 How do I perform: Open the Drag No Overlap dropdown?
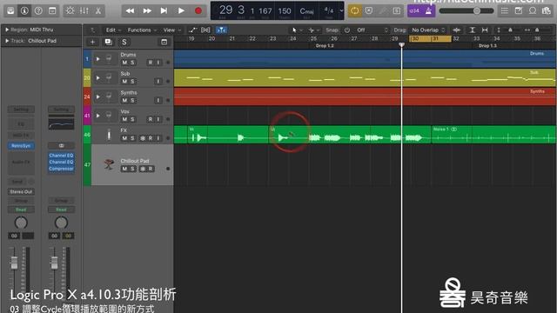click(428, 30)
